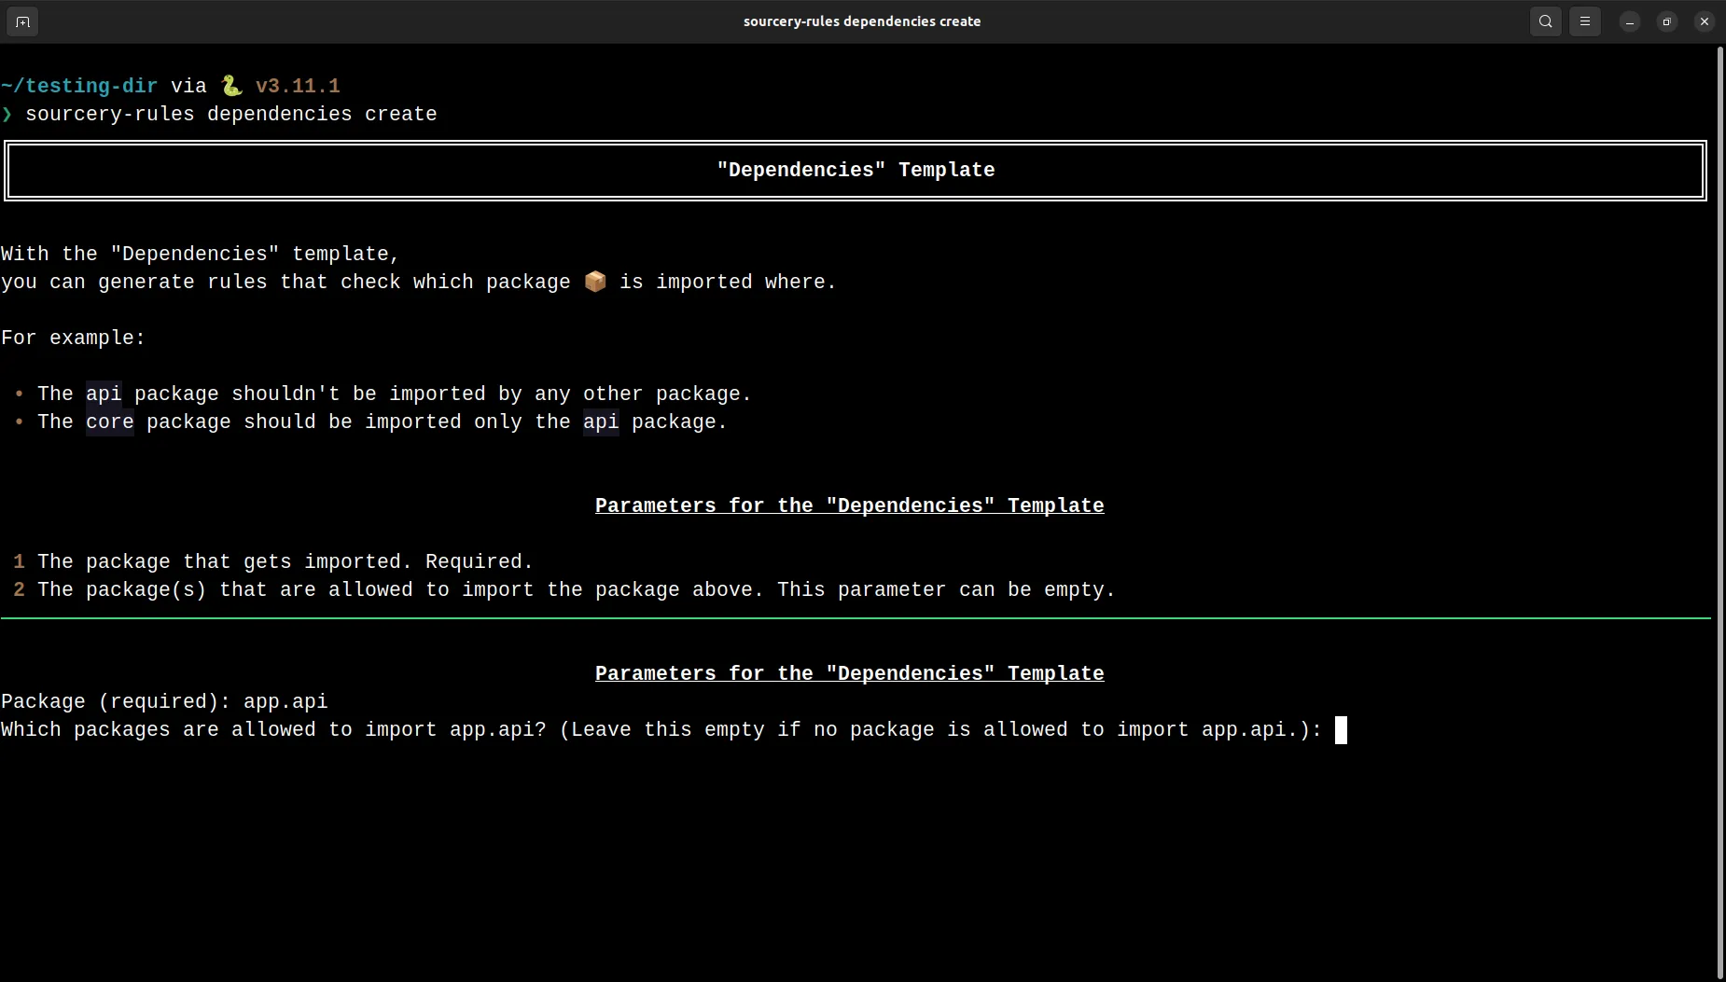Open the hamburger menu
This screenshot has width=1726, height=982.
coord(1584,21)
